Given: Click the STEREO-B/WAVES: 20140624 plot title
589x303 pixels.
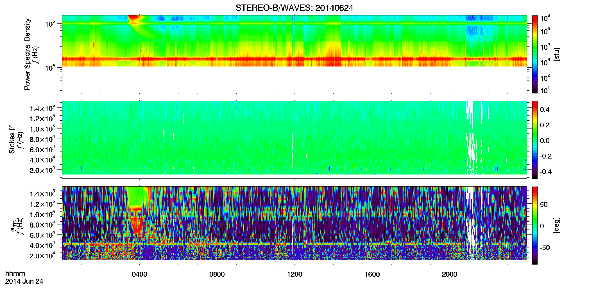Looking at the screenshot, I should [x=294, y=8].
